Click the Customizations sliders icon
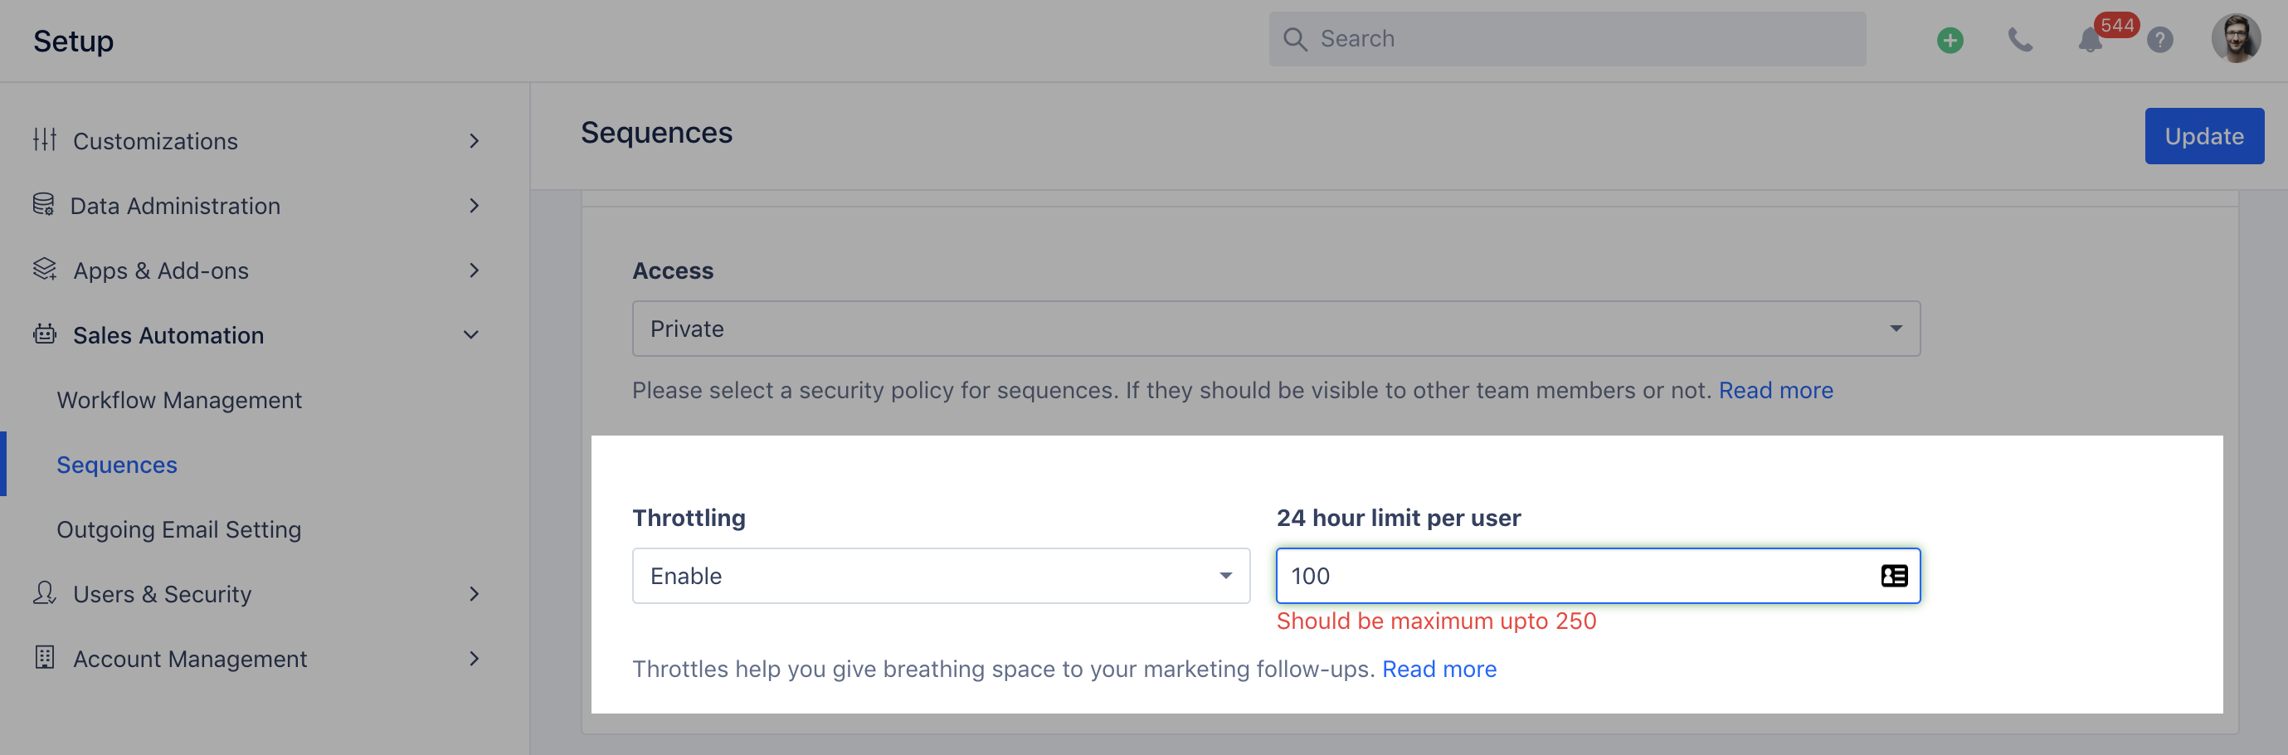This screenshot has width=2288, height=755. pyautogui.click(x=45, y=139)
